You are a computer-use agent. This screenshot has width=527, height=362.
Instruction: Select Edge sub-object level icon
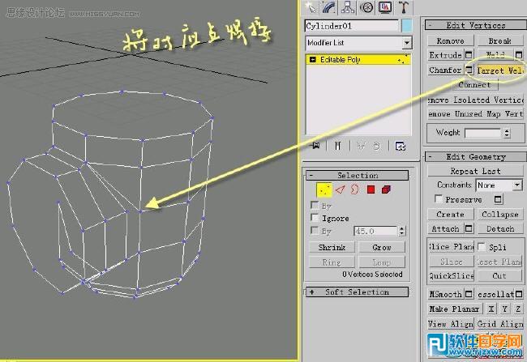click(341, 190)
